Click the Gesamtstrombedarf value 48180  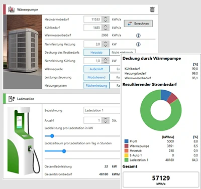(x=104, y=174)
